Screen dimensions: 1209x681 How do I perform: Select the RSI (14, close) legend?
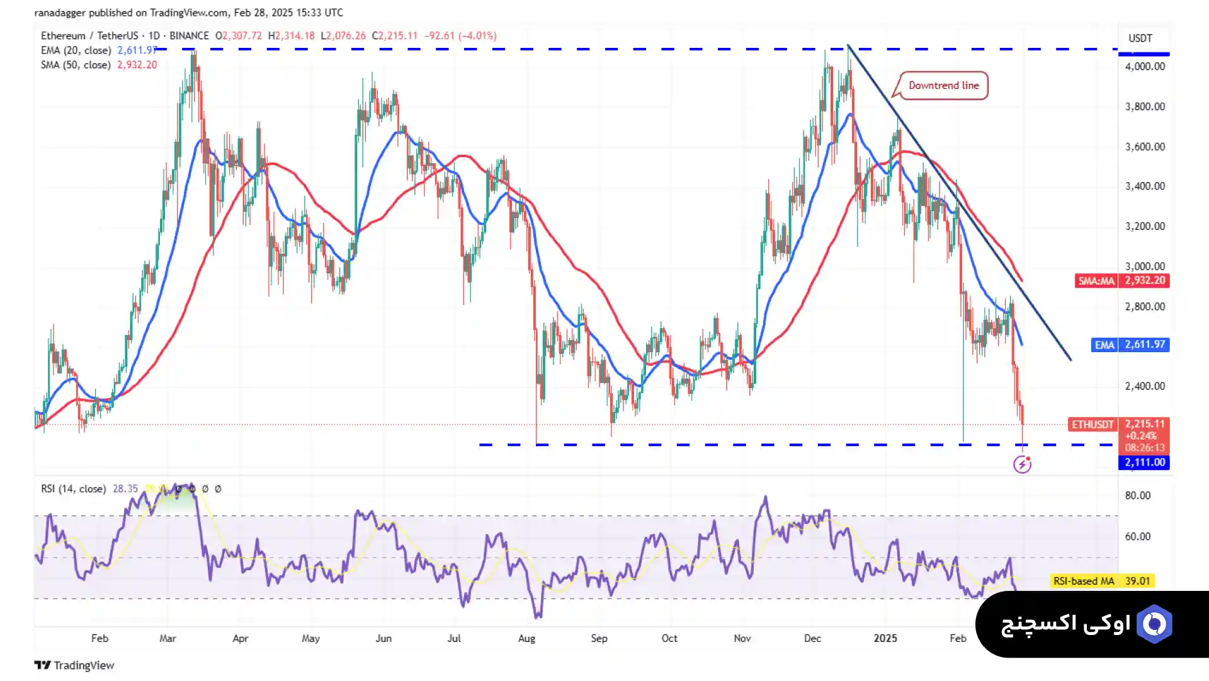(73, 489)
